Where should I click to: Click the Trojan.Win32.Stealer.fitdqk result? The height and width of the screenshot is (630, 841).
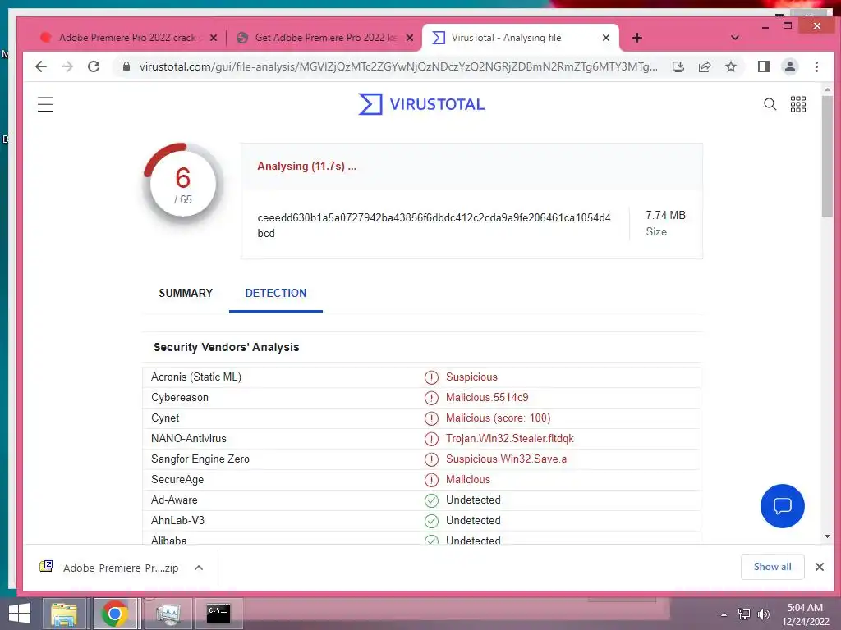point(509,439)
